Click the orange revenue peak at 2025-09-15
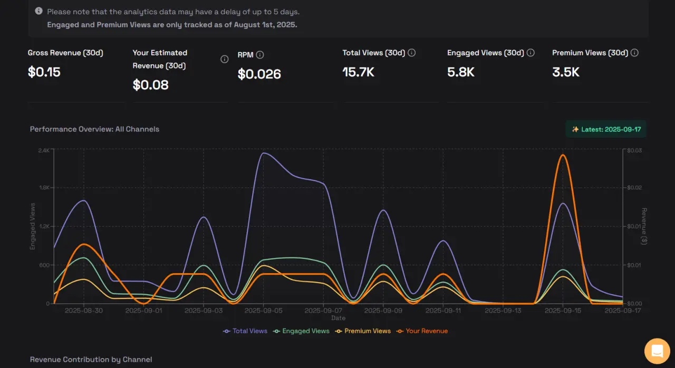Image resolution: width=675 pixels, height=368 pixels. (563, 155)
